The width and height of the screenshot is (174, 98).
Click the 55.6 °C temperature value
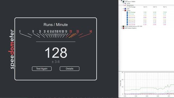pos(145,7)
